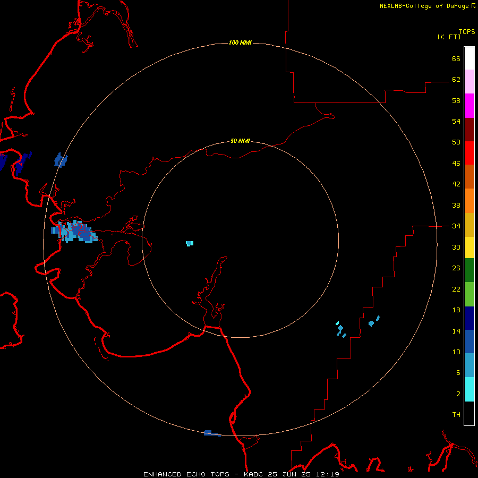478x478 pixels.
Task: Pick the light green legend swatch
Action: tap(469, 294)
